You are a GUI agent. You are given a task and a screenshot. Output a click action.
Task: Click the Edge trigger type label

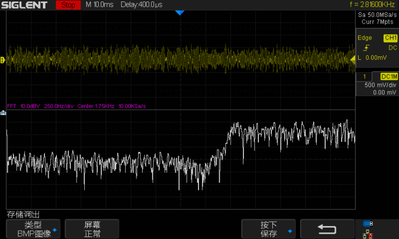pos(365,38)
